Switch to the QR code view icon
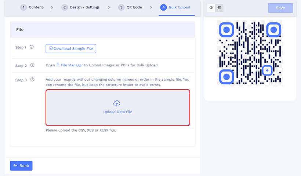This screenshot has height=176, width=301. [x=219, y=8]
